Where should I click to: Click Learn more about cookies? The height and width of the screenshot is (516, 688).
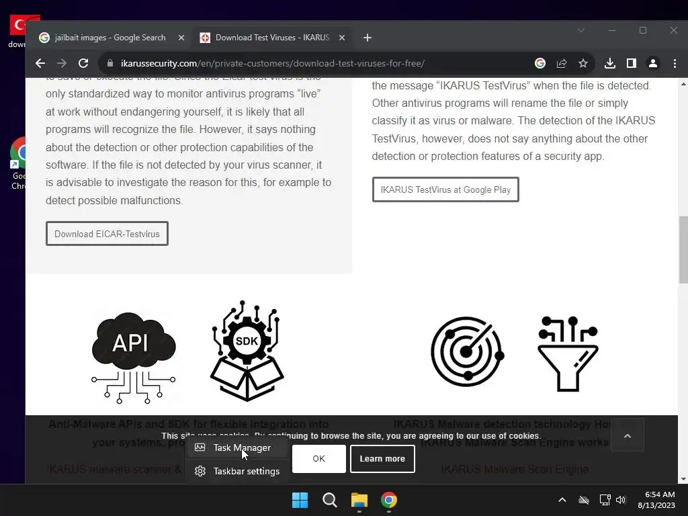pyautogui.click(x=382, y=458)
